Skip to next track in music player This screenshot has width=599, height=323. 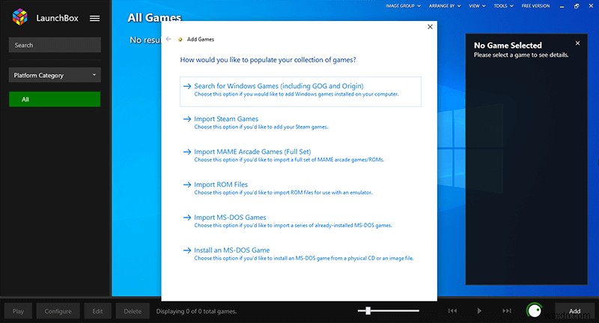click(x=507, y=311)
